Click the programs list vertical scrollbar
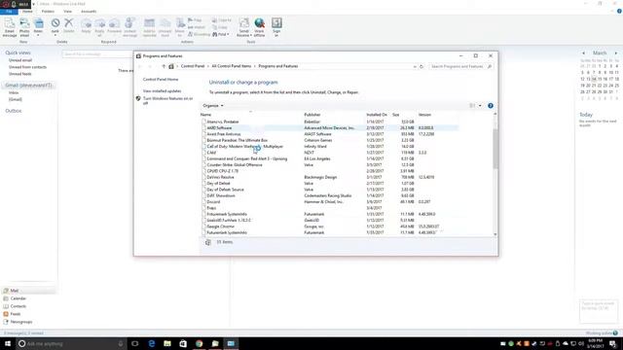The width and height of the screenshot is (623, 350). click(x=495, y=149)
